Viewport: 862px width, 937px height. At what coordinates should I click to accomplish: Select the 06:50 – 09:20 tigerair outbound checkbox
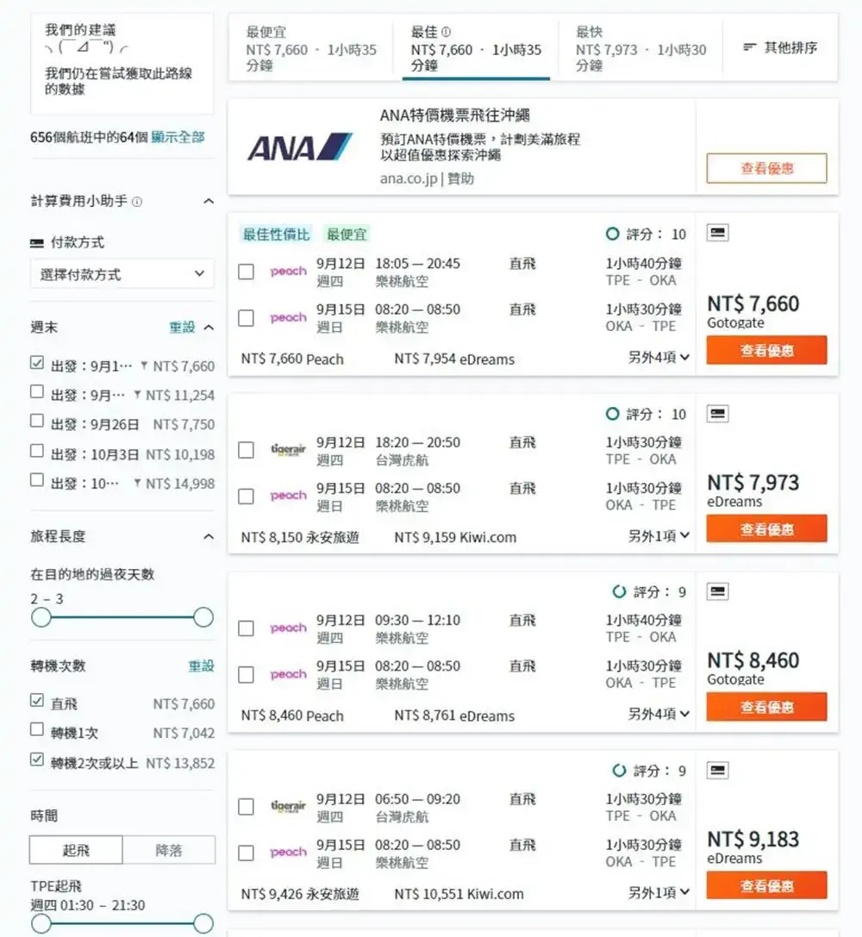click(247, 807)
